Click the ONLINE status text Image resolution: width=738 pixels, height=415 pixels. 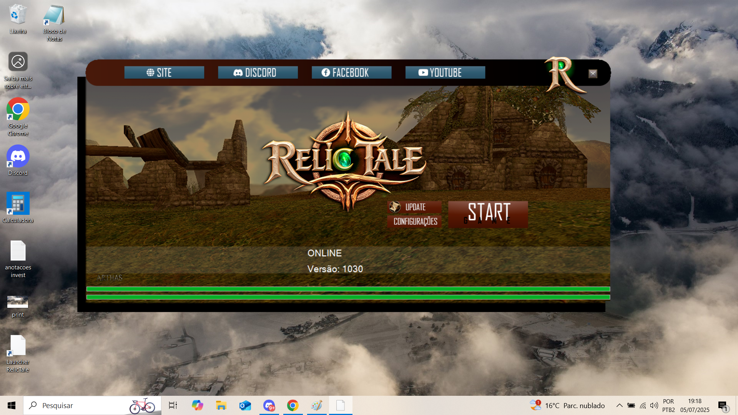pos(324,253)
